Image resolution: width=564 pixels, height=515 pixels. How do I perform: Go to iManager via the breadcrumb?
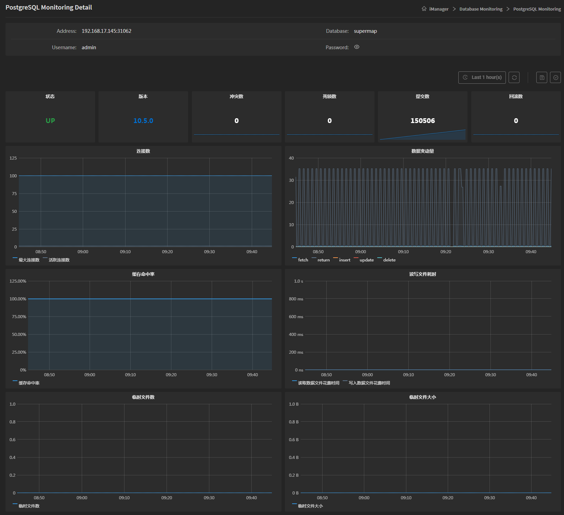439,9
